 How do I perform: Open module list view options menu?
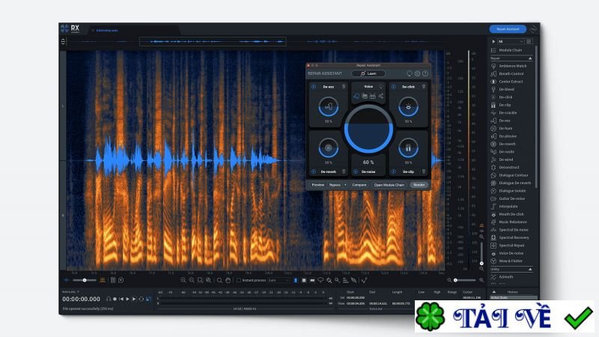pyautogui.click(x=529, y=41)
